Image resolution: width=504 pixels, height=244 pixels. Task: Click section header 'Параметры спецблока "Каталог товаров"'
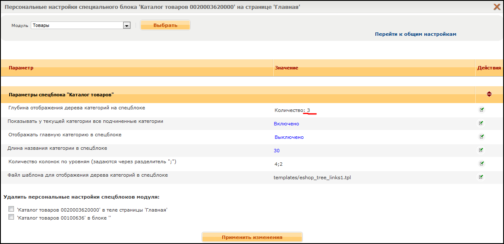[x=61, y=95]
